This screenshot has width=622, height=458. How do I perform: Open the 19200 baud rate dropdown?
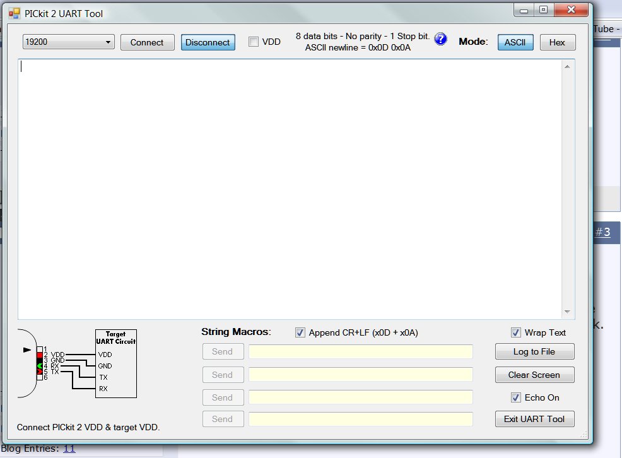[68, 42]
